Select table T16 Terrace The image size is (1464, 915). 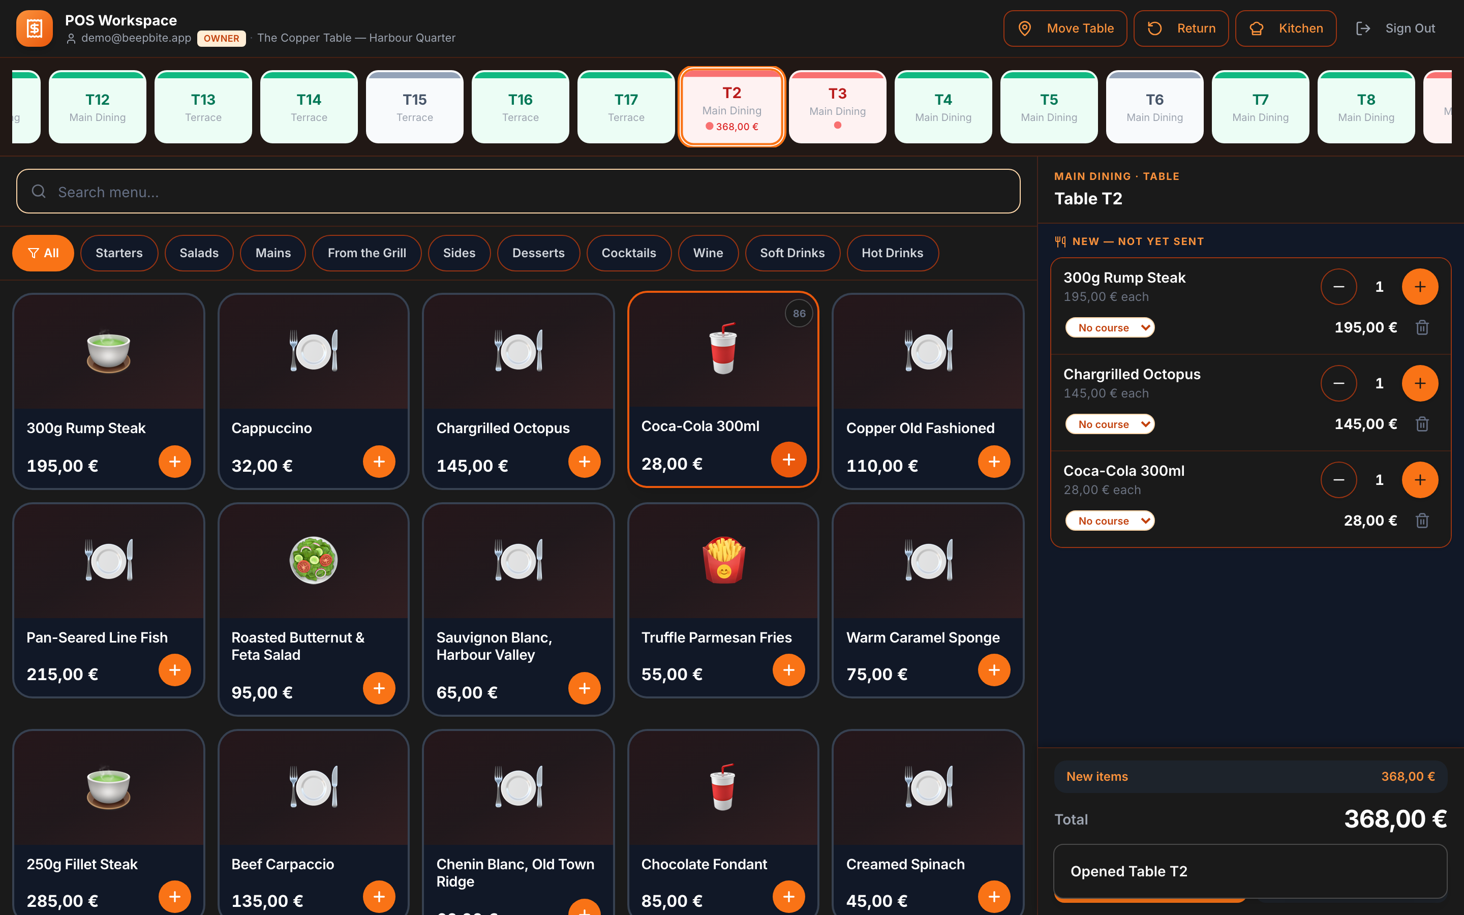[x=520, y=107]
